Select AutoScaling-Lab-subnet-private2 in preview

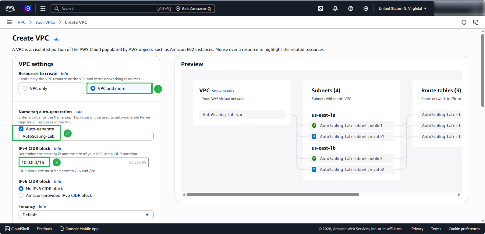pyautogui.click(x=352, y=169)
